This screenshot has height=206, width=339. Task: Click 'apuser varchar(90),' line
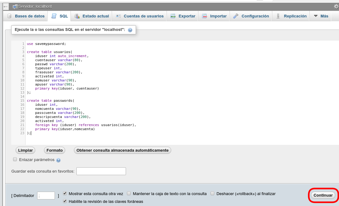tap(55, 84)
